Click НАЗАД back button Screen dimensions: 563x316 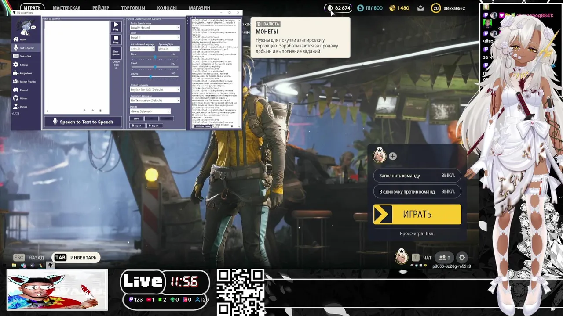tap(29, 258)
